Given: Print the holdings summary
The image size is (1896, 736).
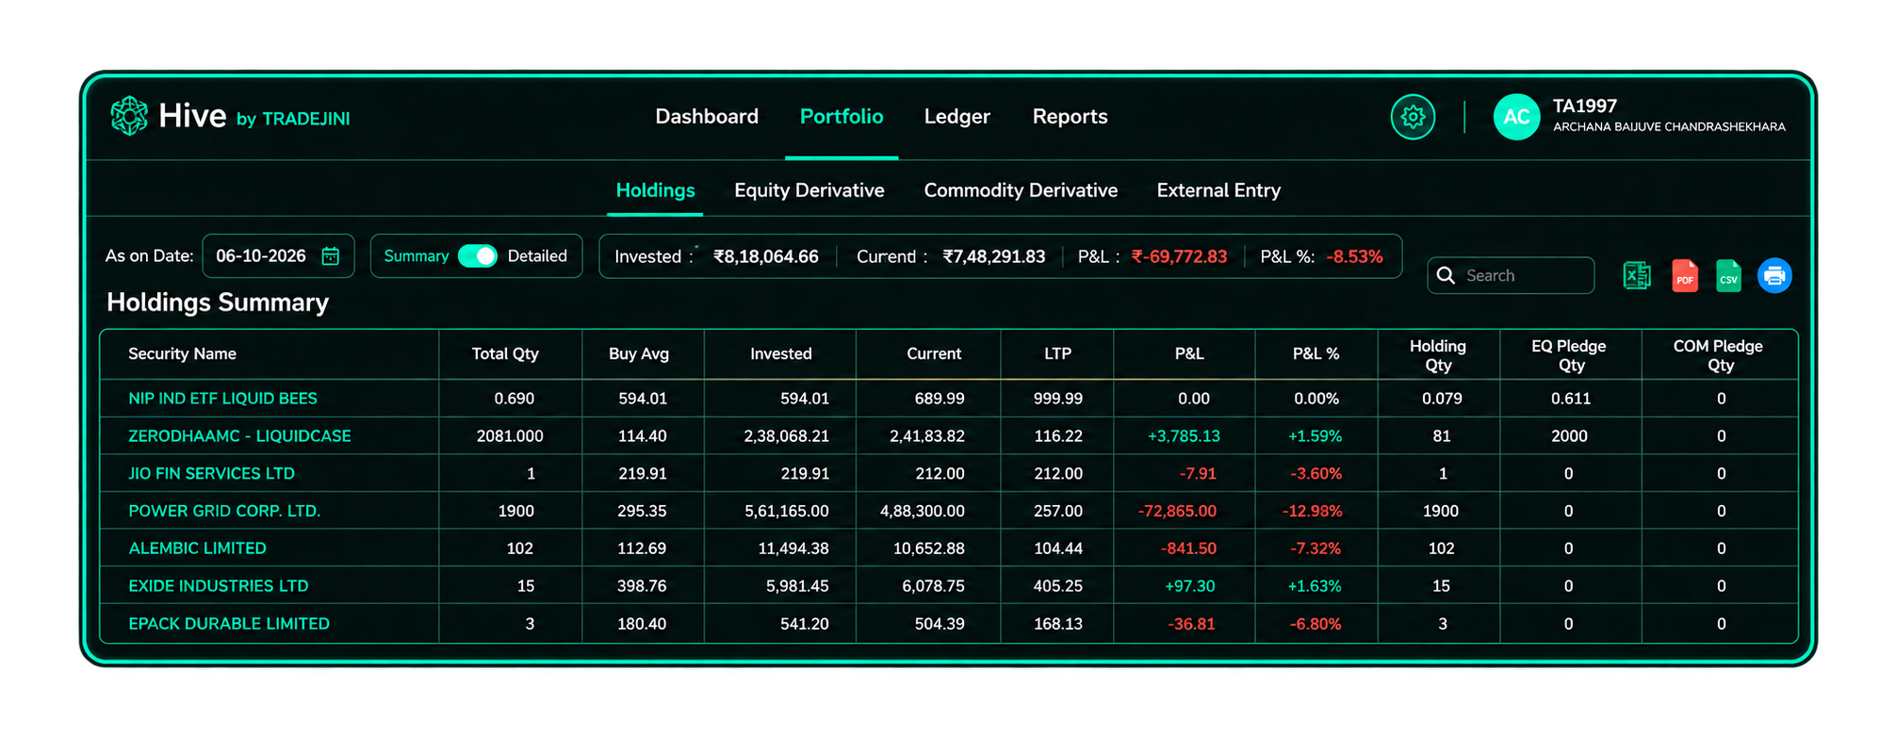Looking at the screenshot, I should pyautogui.click(x=1774, y=275).
